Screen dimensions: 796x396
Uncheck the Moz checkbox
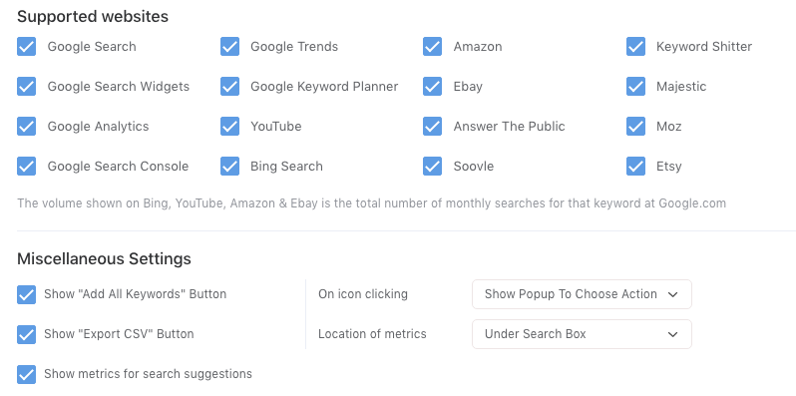635,127
